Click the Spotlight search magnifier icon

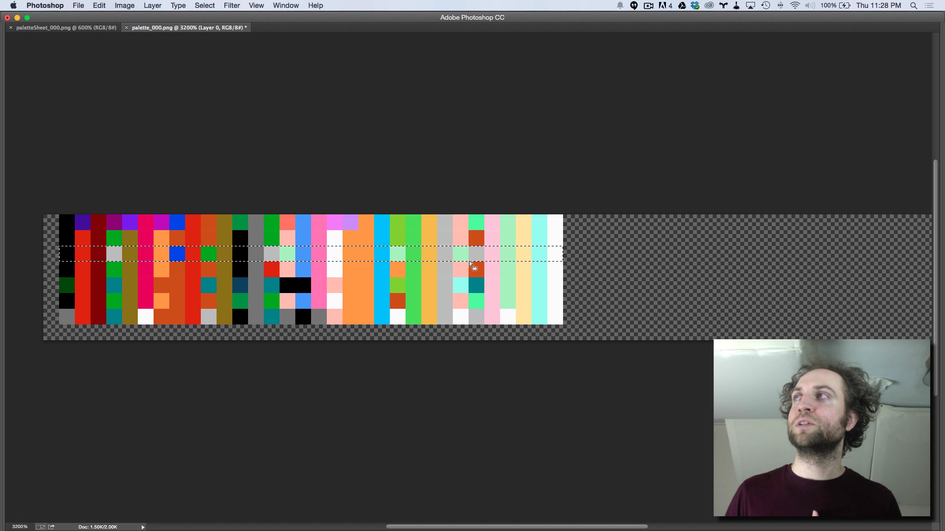pyautogui.click(x=913, y=5)
